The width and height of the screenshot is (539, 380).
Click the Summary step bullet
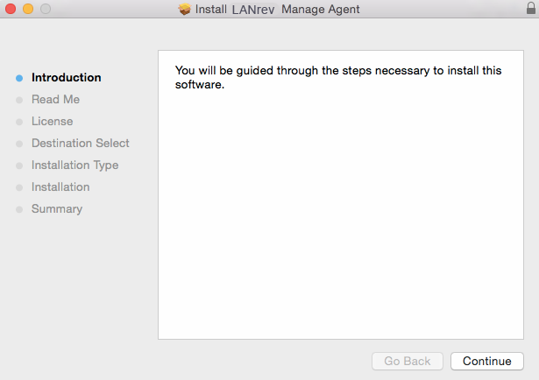tap(19, 209)
